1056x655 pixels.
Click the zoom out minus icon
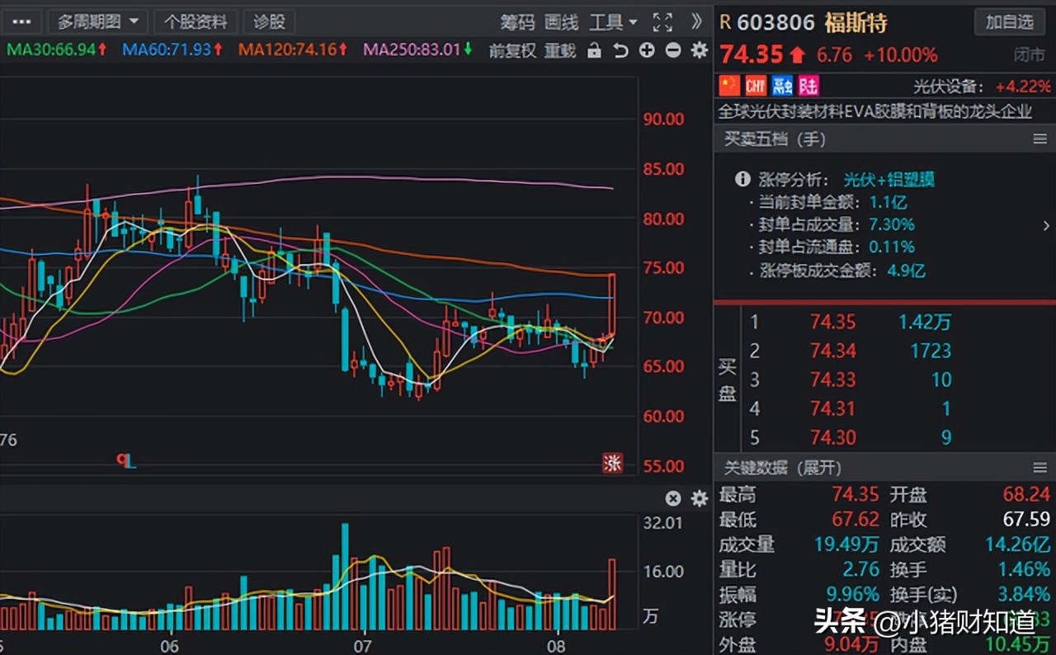pos(672,50)
